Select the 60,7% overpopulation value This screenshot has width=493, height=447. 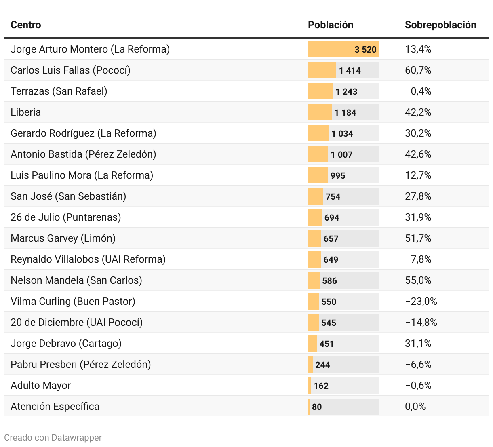(418, 70)
